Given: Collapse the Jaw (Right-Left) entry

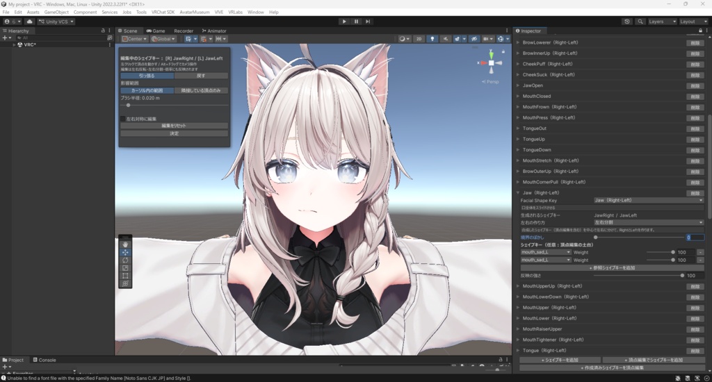Looking at the screenshot, I should pyautogui.click(x=518, y=193).
